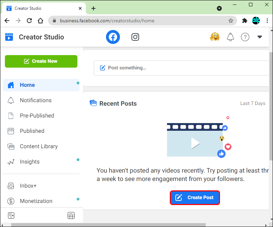Click the table view icon at sidebar bottom

(71, 215)
